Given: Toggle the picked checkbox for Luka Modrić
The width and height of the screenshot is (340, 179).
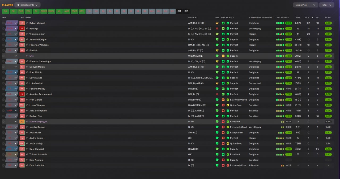Looking at the screenshot, I should (3, 83).
